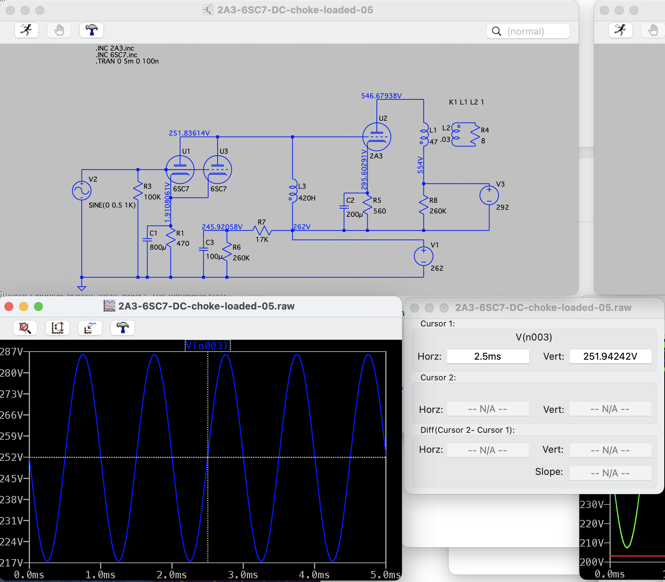Select capacitor C1 800µ symbol
The height and width of the screenshot is (582, 665).
pyautogui.click(x=147, y=240)
